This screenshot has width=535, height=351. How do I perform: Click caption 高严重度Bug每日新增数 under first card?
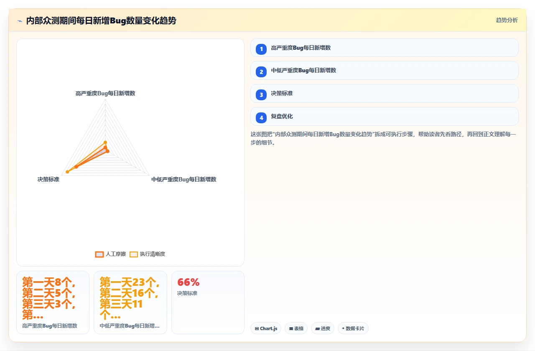[50, 326]
